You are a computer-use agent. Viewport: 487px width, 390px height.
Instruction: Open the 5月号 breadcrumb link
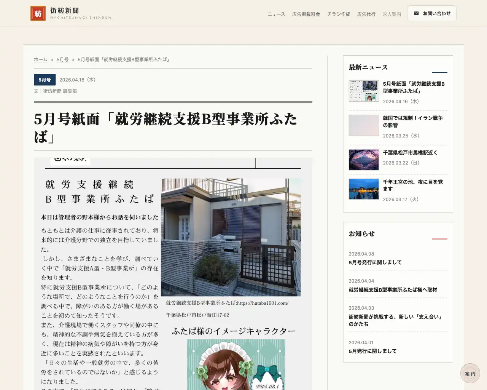click(62, 59)
